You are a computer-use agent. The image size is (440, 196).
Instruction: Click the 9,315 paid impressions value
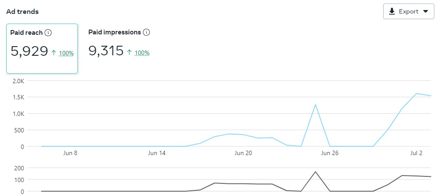coord(106,51)
